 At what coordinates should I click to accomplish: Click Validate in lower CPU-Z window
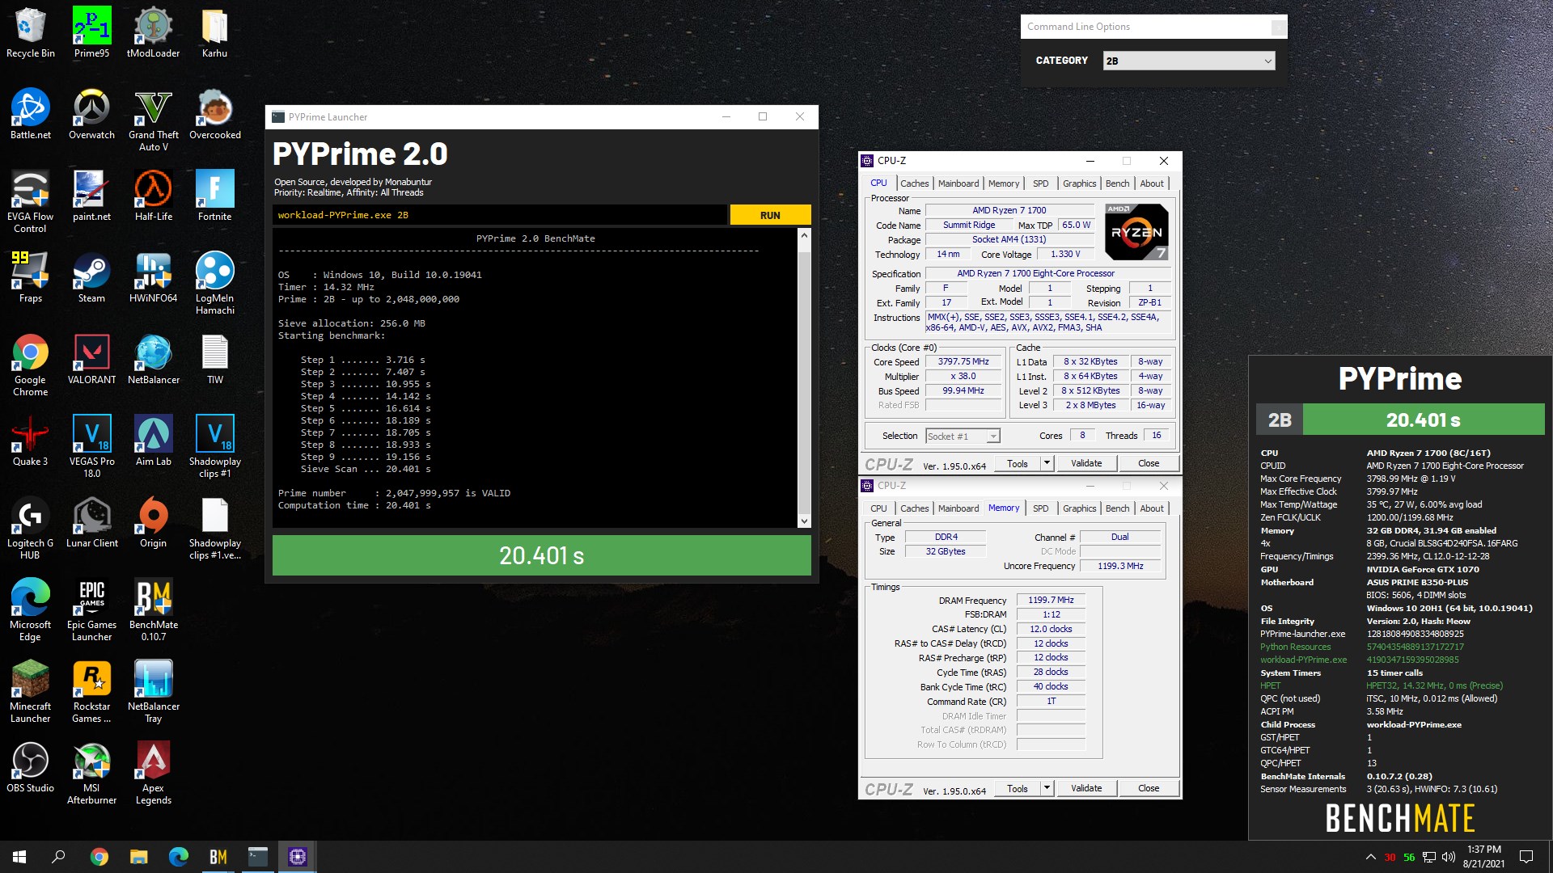(x=1086, y=788)
